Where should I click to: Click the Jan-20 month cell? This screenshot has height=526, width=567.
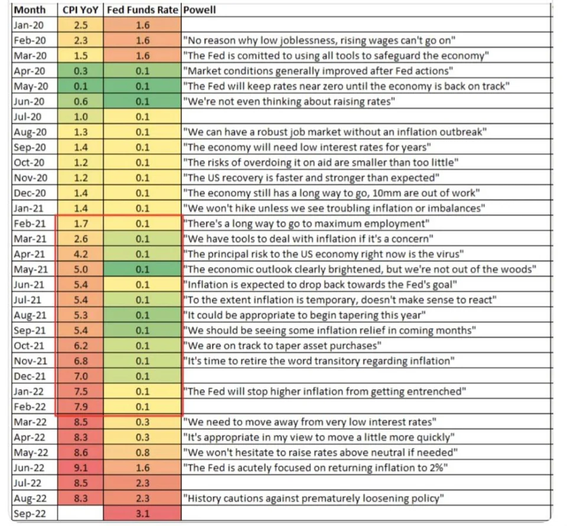point(34,27)
